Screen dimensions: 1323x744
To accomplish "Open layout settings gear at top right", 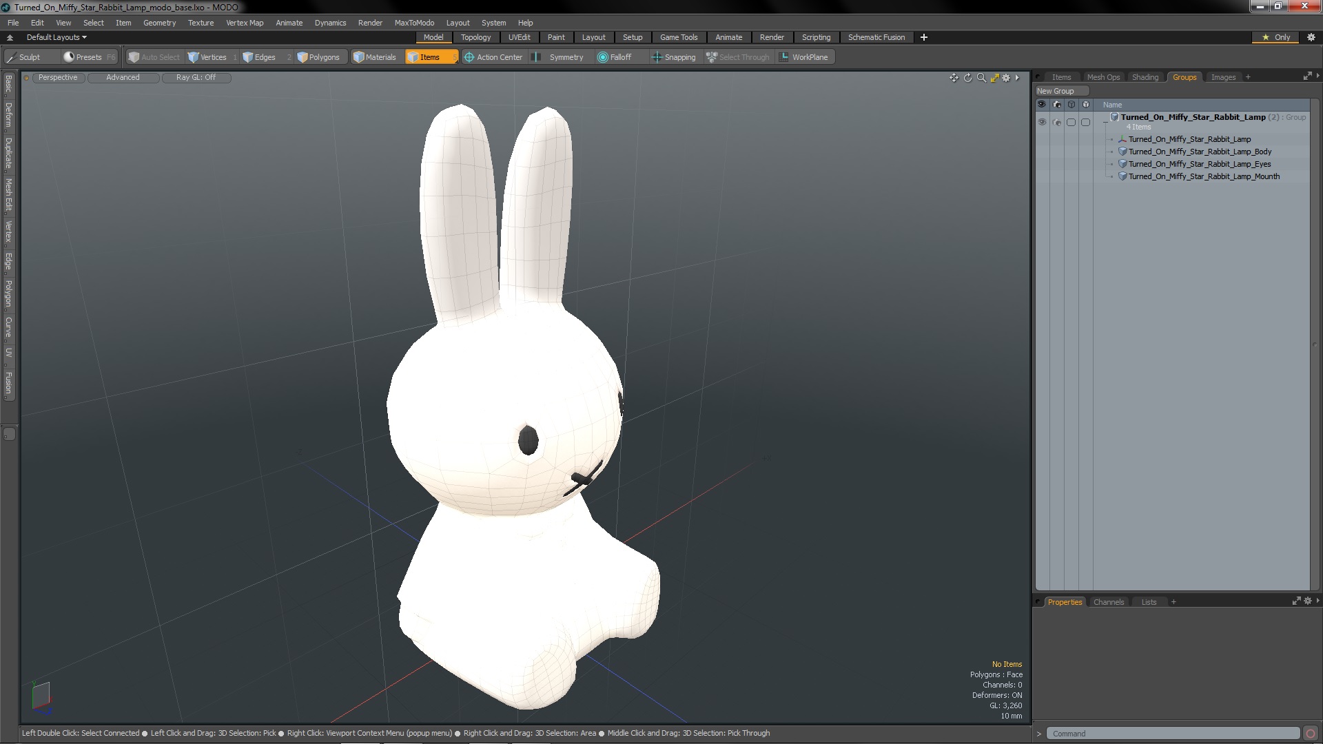I will pos(1311,37).
